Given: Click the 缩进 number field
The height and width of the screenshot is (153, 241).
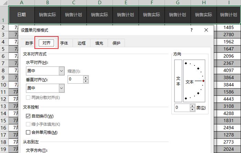Looking at the screenshot, I should click(x=75, y=79).
